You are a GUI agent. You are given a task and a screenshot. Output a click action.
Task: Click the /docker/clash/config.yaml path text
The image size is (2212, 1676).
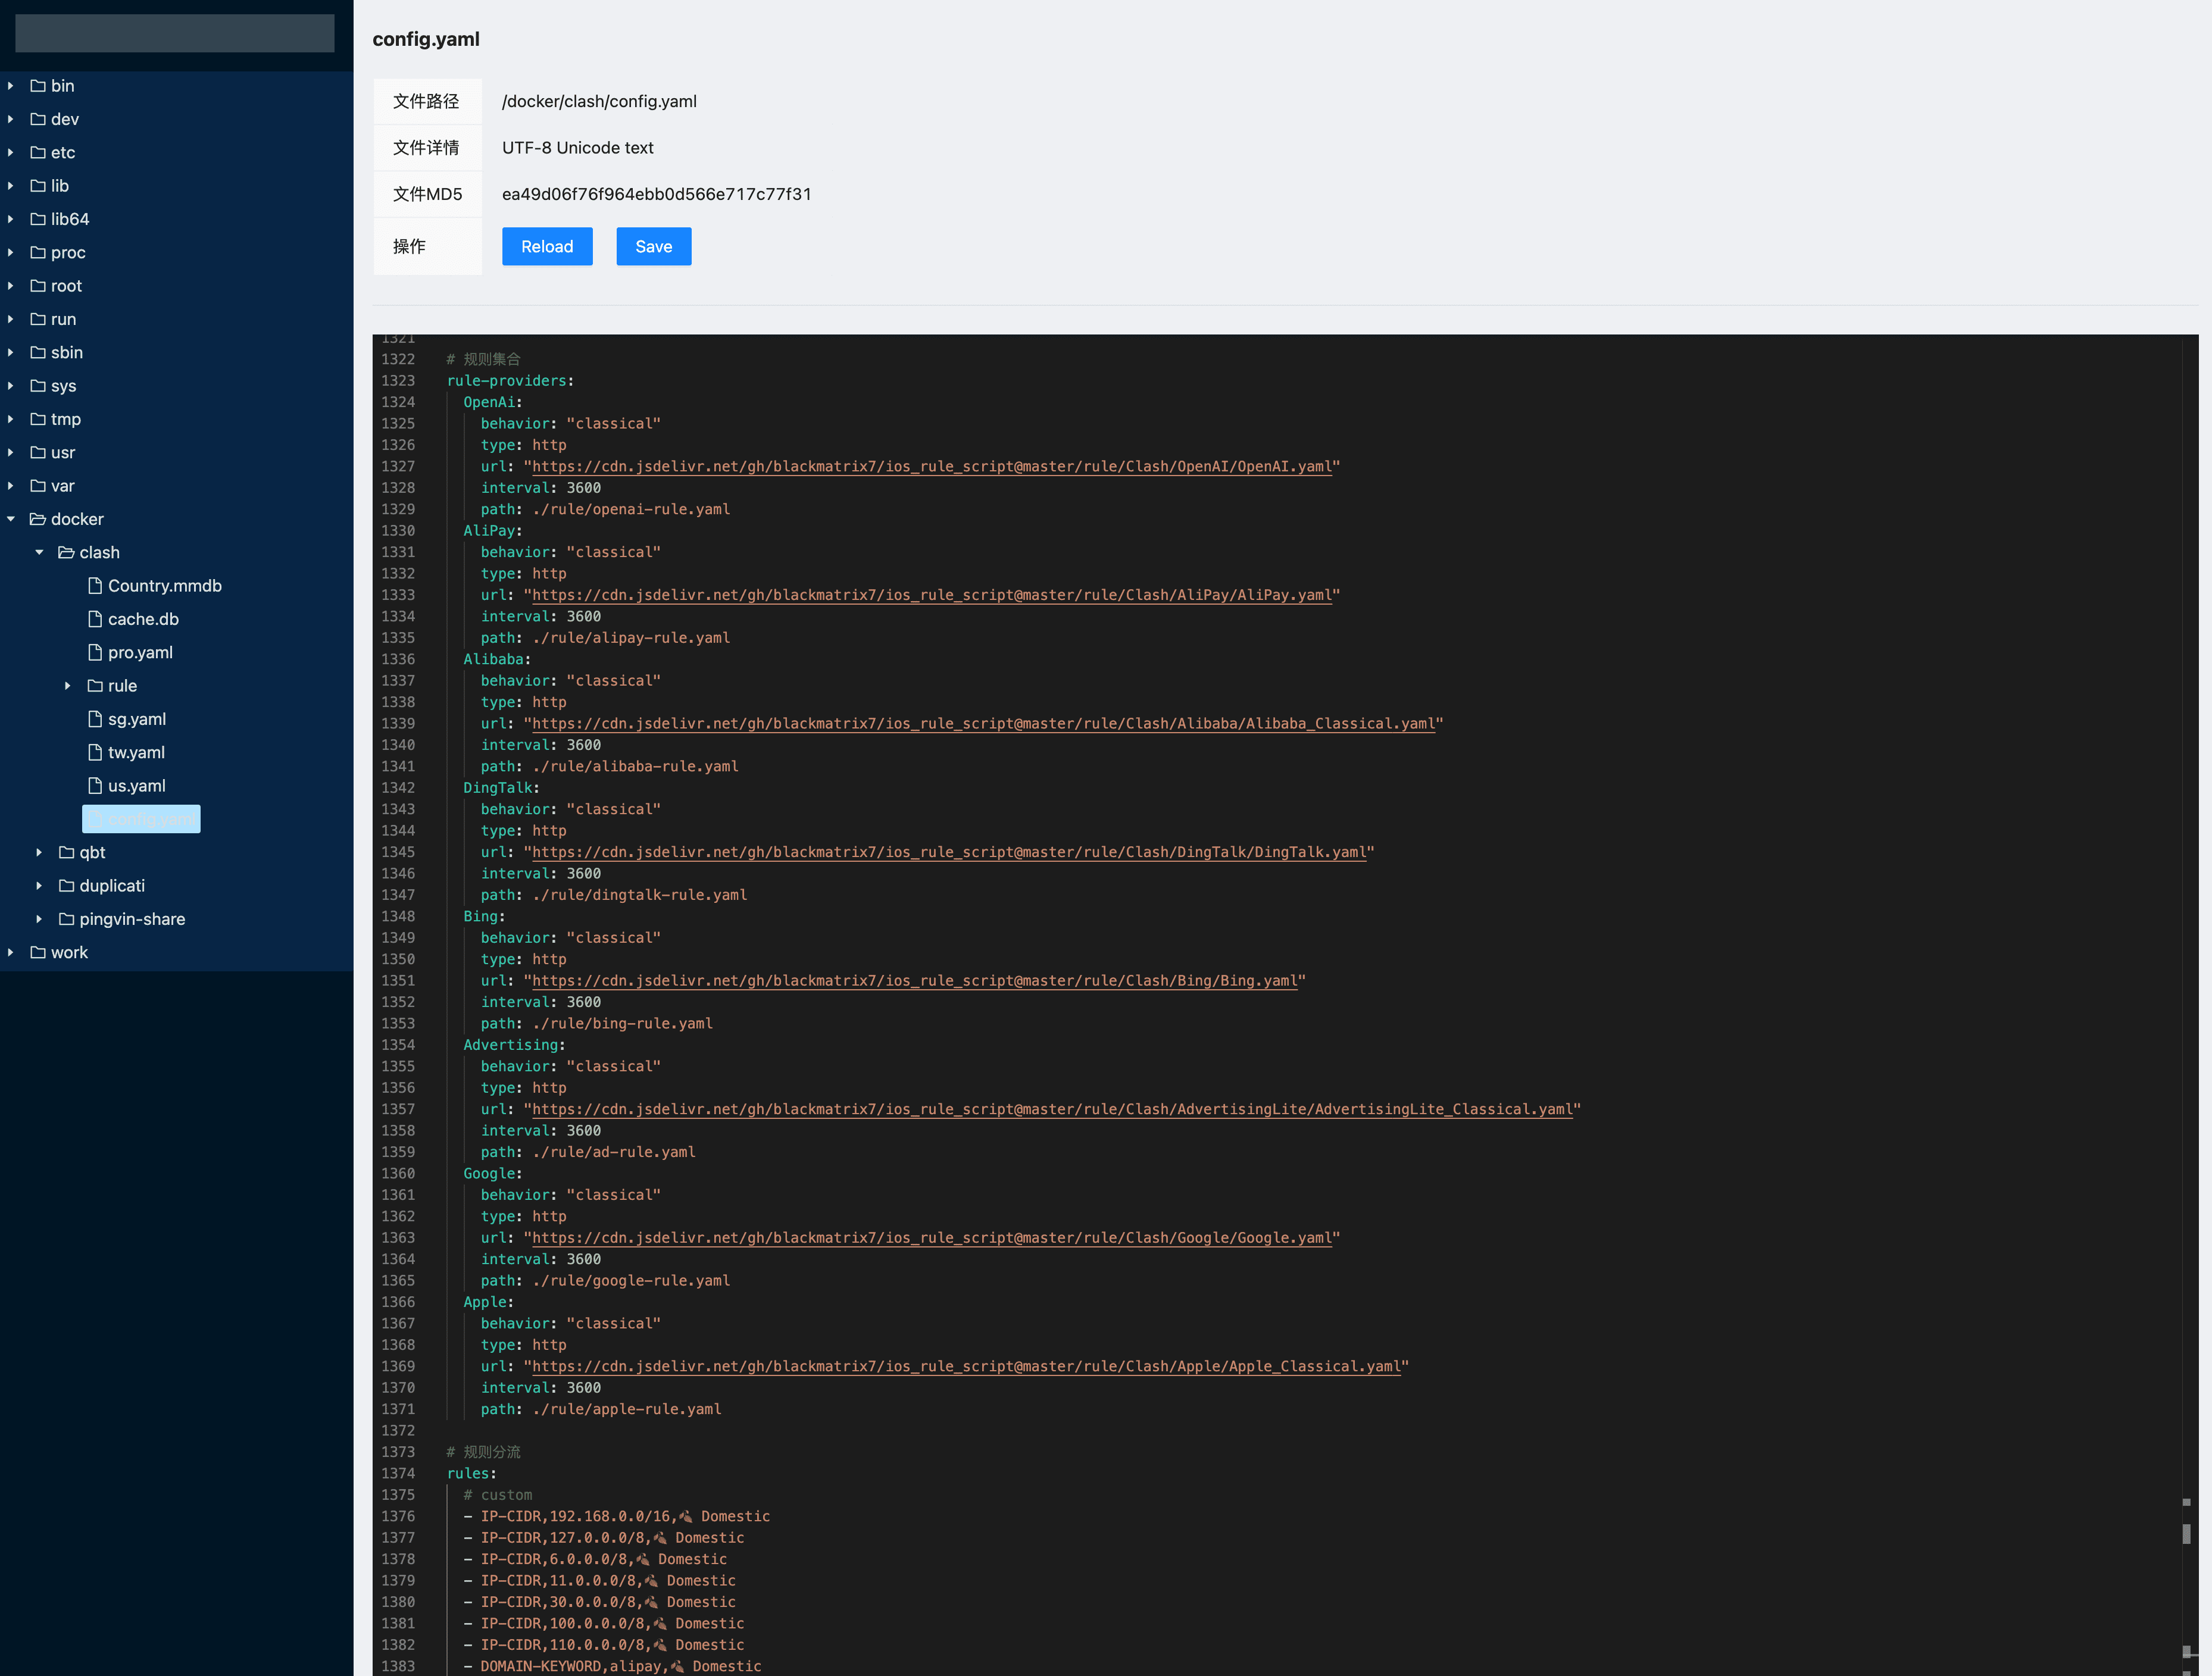tap(599, 101)
